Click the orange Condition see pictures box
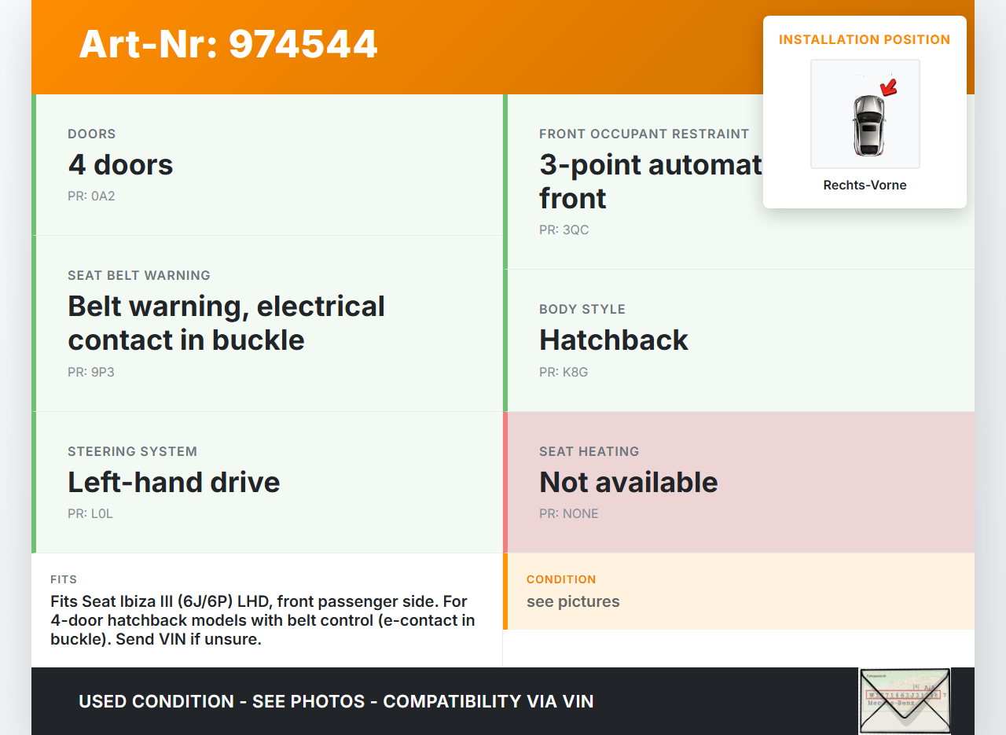Screen dimensions: 1006x735 pos(739,591)
